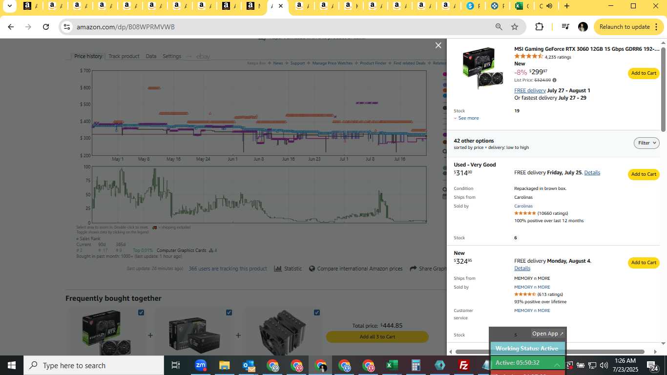The height and width of the screenshot is (375, 667).
Task: Open FileZilla from the taskbar
Action: [464, 365]
